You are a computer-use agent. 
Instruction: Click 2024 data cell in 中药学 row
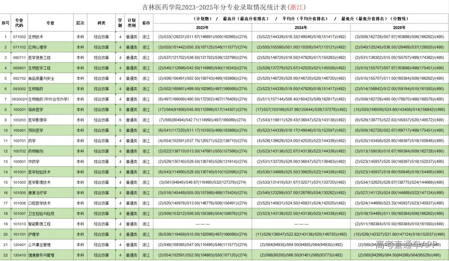click(301, 161)
